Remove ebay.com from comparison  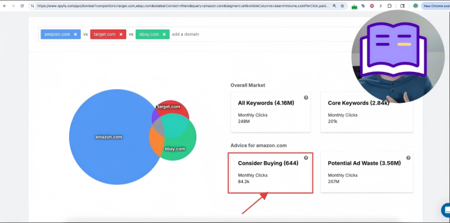[x=164, y=34]
